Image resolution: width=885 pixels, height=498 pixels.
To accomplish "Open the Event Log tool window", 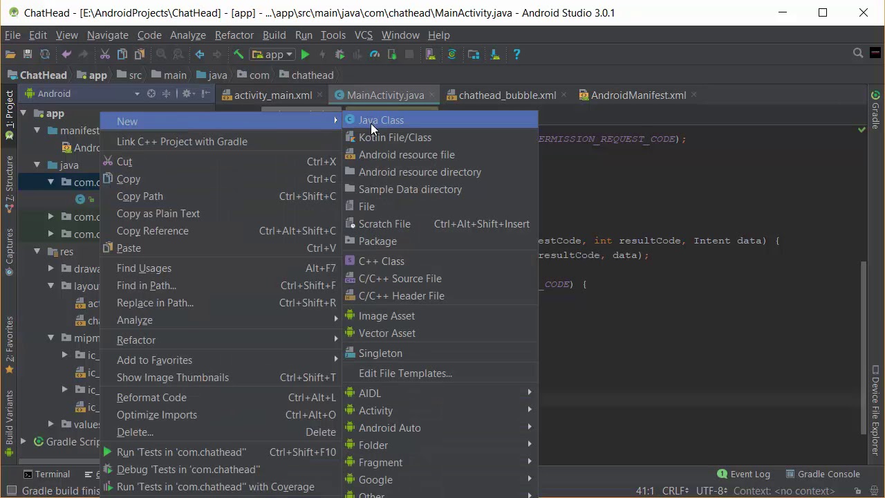I will click(x=743, y=474).
